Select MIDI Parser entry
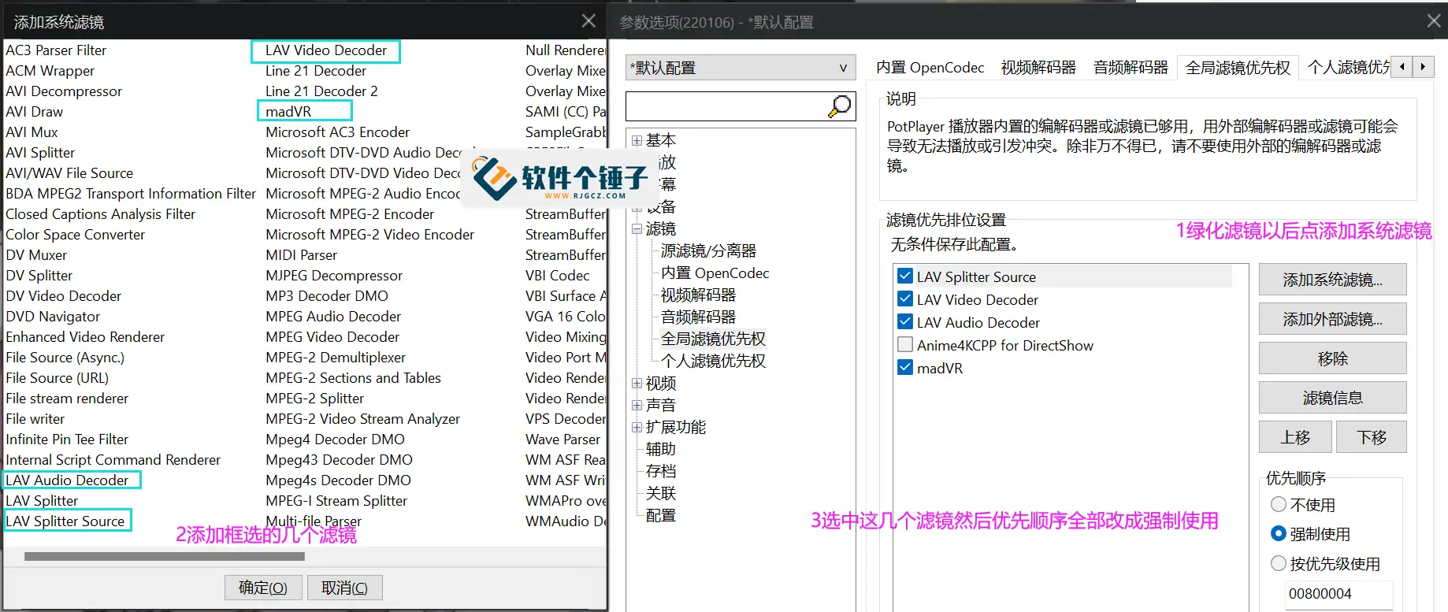Screen dimensions: 1448x612 301,255
